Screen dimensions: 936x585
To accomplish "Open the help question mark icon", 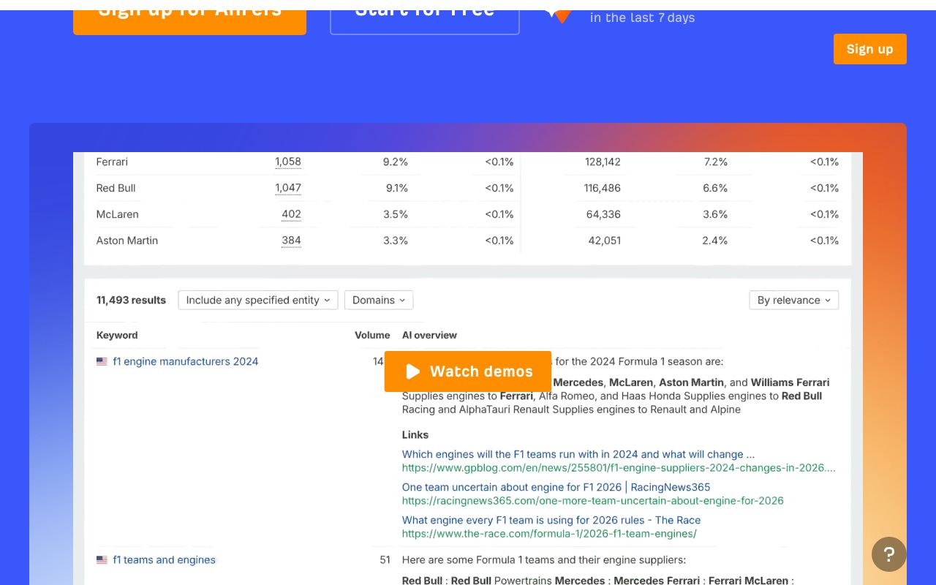I will pos(889,554).
